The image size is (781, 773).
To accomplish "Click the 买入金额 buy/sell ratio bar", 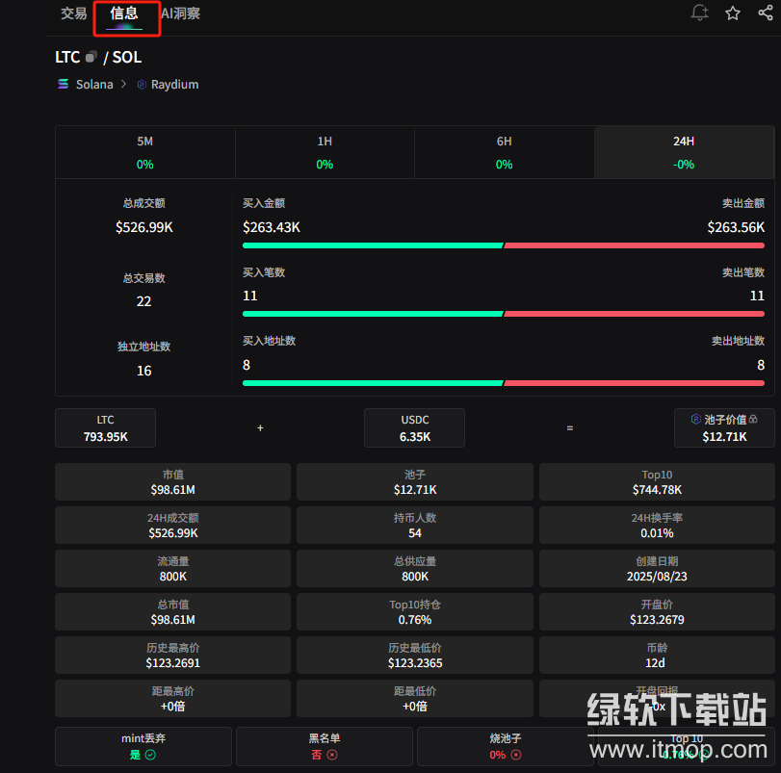I will (x=504, y=245).
